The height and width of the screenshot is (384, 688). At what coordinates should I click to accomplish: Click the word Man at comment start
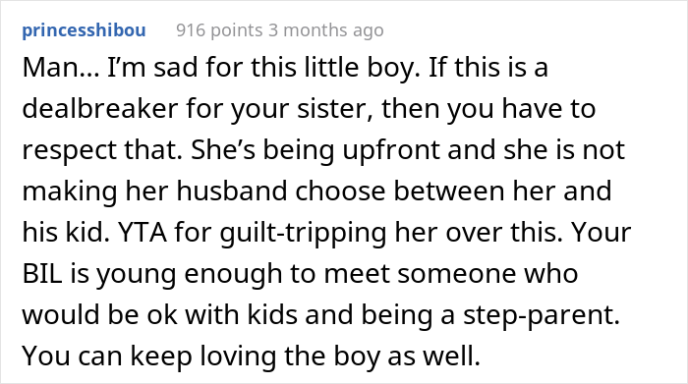pyautogui.click(x=50, y=68)
